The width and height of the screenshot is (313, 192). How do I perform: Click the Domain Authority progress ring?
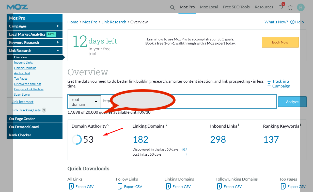click(x=77, y=140)
